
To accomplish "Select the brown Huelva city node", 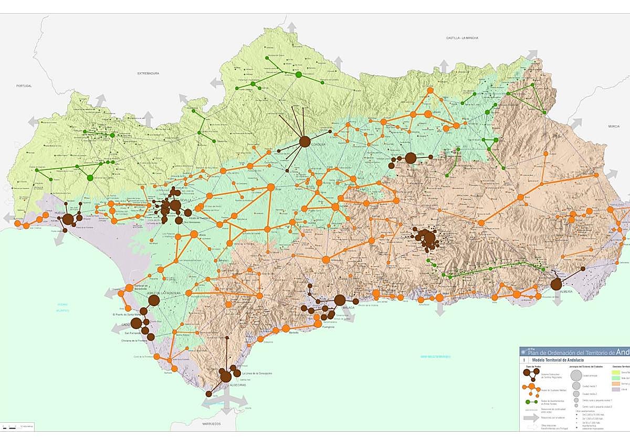I will pyautogui.click(x=68, y=220).
